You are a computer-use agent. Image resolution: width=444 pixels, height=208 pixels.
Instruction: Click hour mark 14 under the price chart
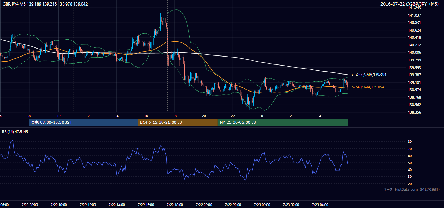point(117,116)
